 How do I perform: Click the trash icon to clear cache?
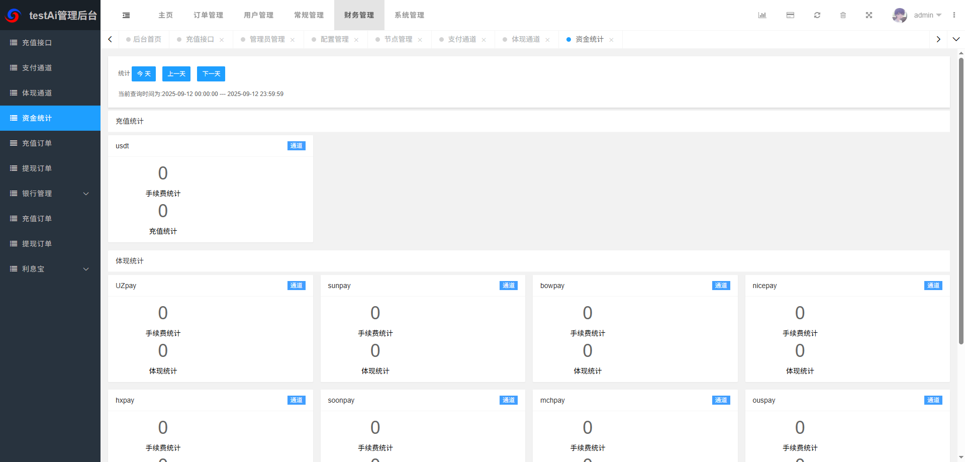843,15
